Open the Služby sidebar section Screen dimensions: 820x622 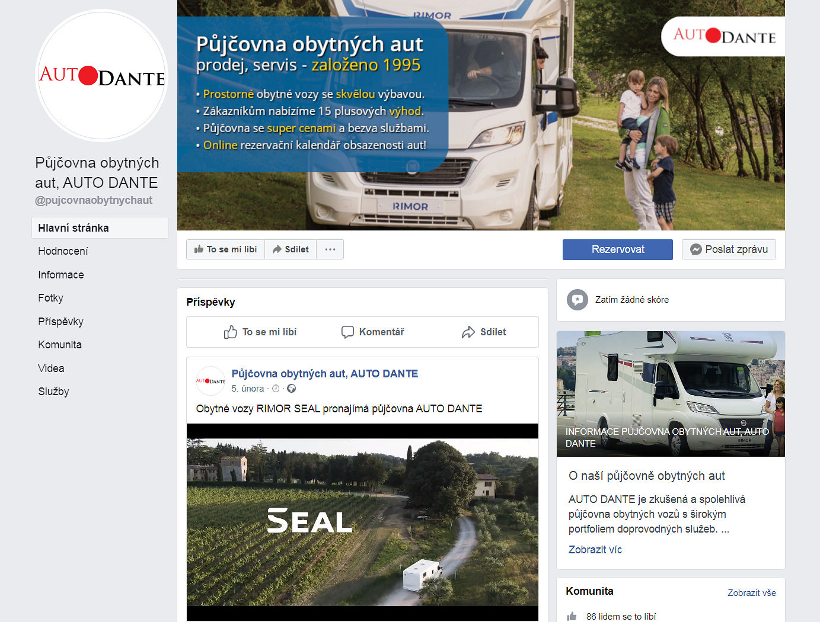pyautogui.click(x=53, y=392)
